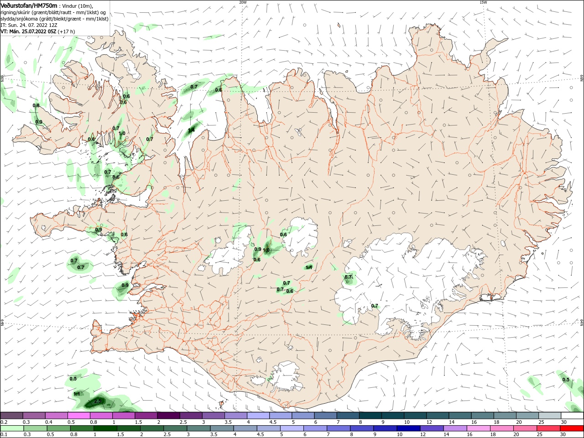Choose the darkest green 1 rain scale swatch
The width and height of the screenshot is (584, 438).
pos(105,428)
